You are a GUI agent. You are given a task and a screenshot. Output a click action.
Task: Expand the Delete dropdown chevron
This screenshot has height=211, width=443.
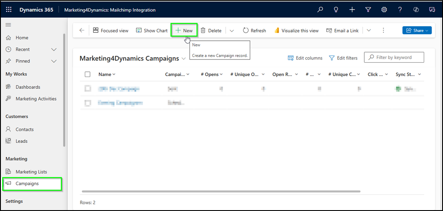[x=232, y=31]
